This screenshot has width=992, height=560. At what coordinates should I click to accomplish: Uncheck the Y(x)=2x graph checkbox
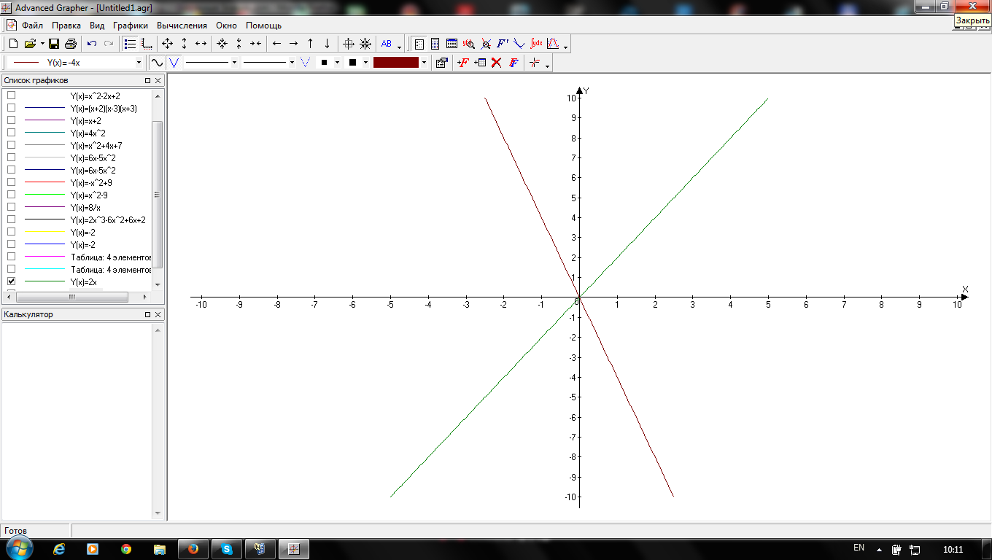11,281
